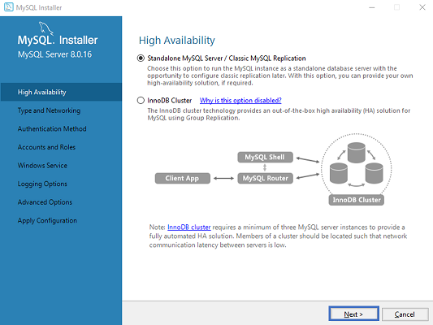Follow the InnoDB cluster link in note
The image size is (433, 325).
pos(189,227)
